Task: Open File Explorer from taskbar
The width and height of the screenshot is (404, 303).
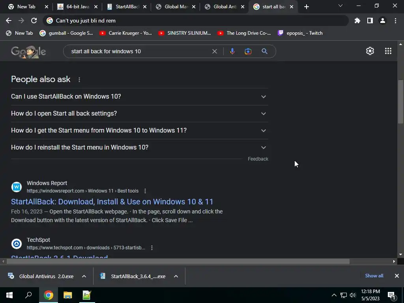Action: (67, 295)
